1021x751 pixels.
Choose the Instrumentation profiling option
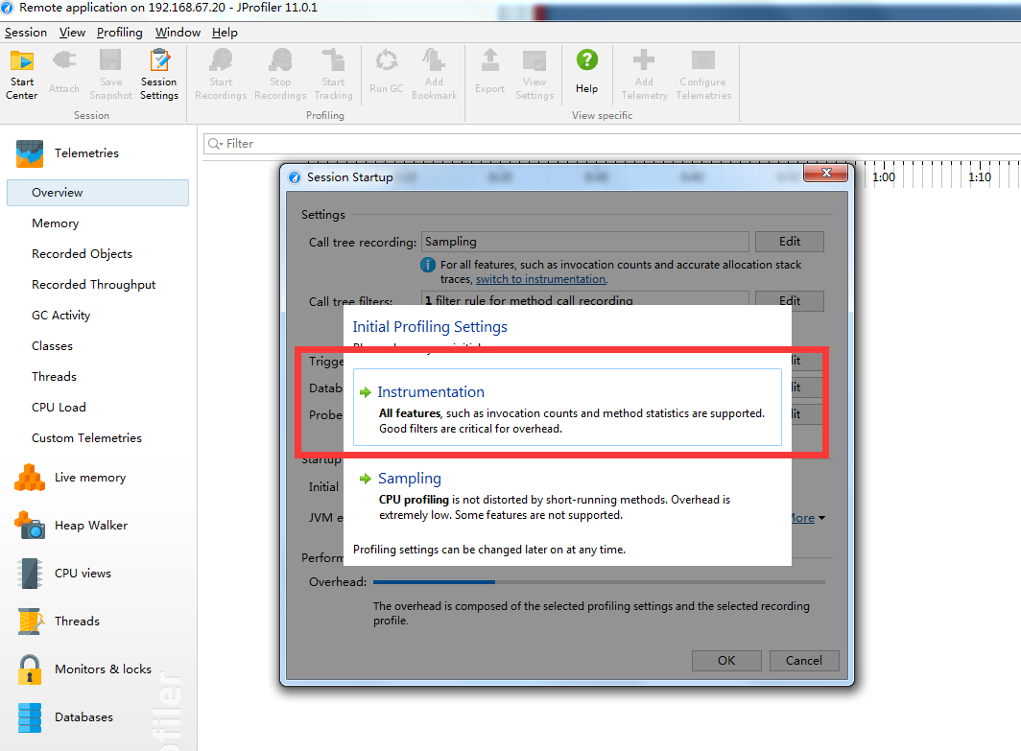(x=567, y=408)
